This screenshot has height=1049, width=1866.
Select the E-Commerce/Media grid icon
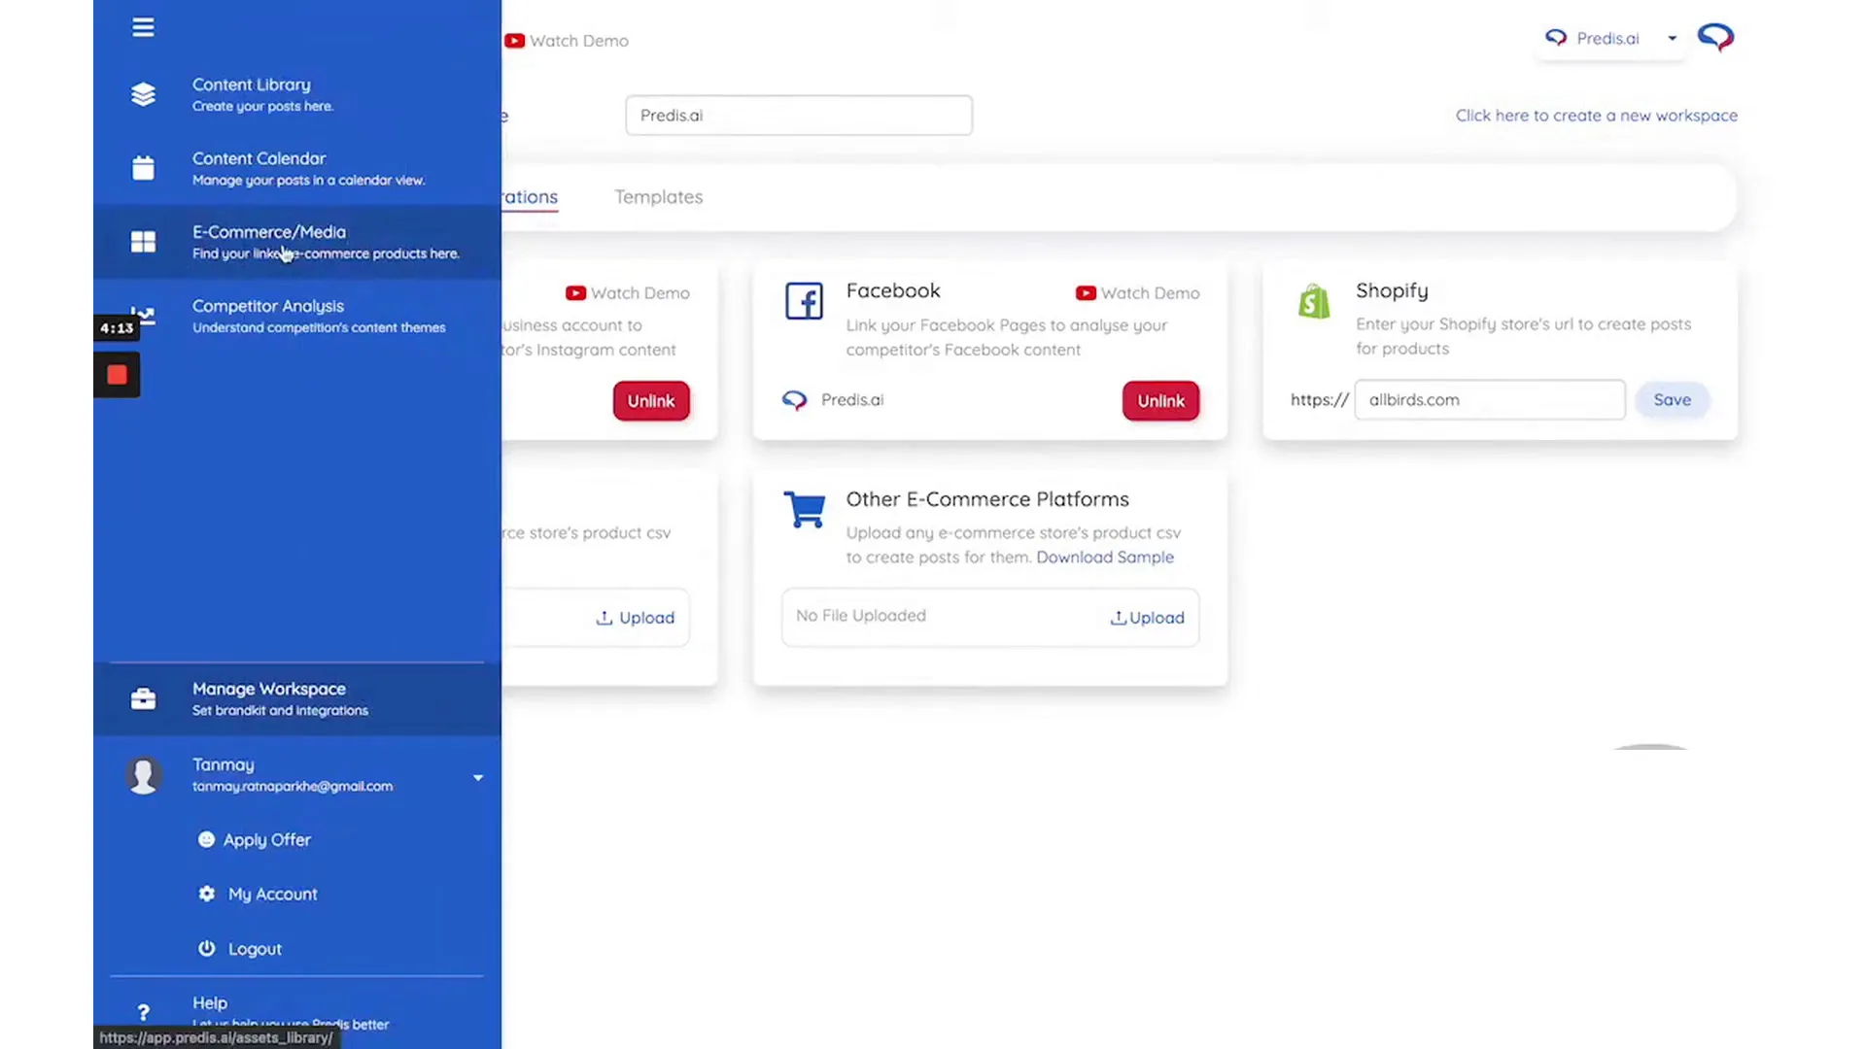click(x=143, y=242)
